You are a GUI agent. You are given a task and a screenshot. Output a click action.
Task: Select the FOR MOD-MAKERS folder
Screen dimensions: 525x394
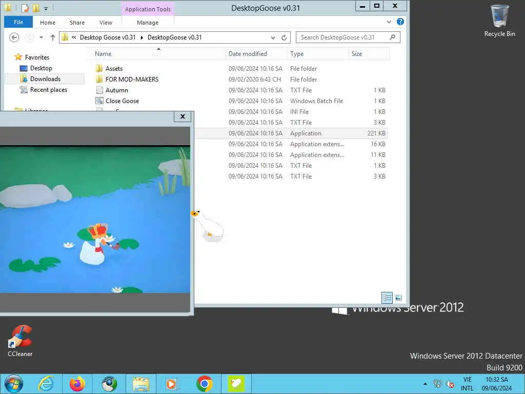(x=132, y=79)
